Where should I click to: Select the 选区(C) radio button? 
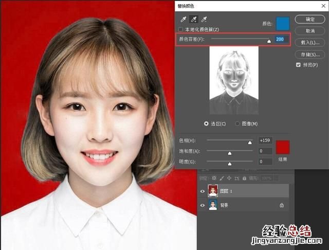(206, 123)
